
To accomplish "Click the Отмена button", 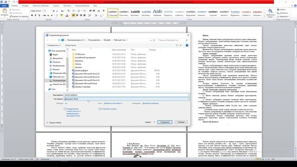I will click(x=181, y=122).
